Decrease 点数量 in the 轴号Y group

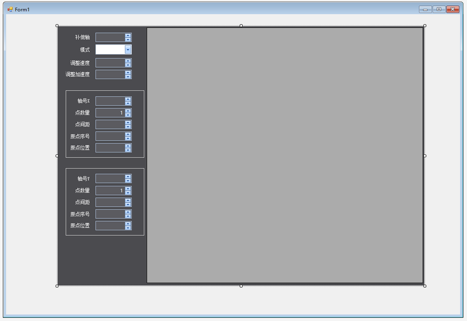click(128, 192)
